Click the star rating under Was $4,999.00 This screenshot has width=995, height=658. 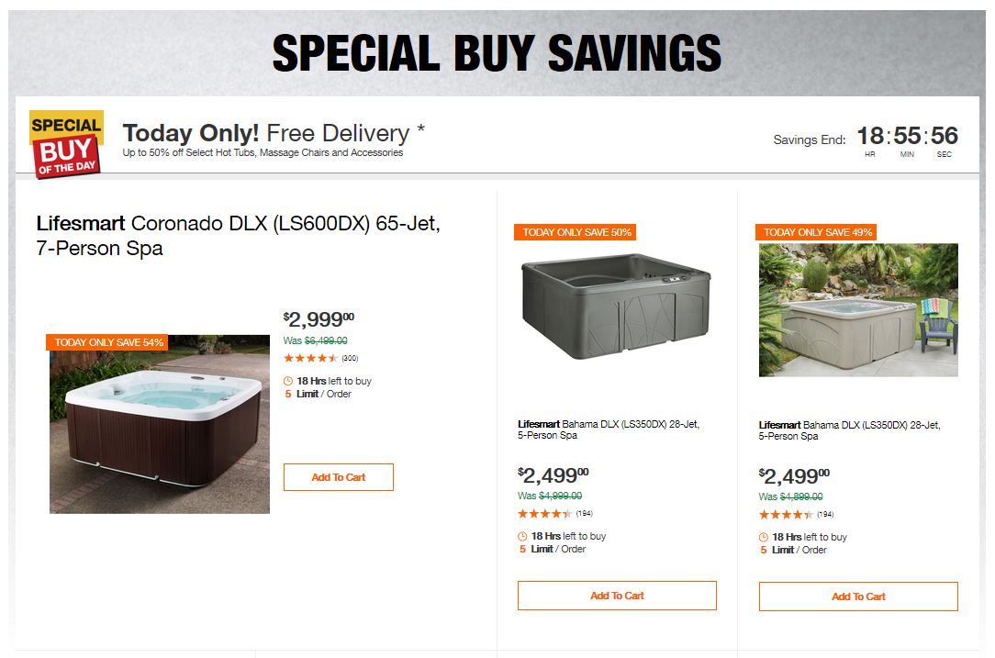coord(545,514)
